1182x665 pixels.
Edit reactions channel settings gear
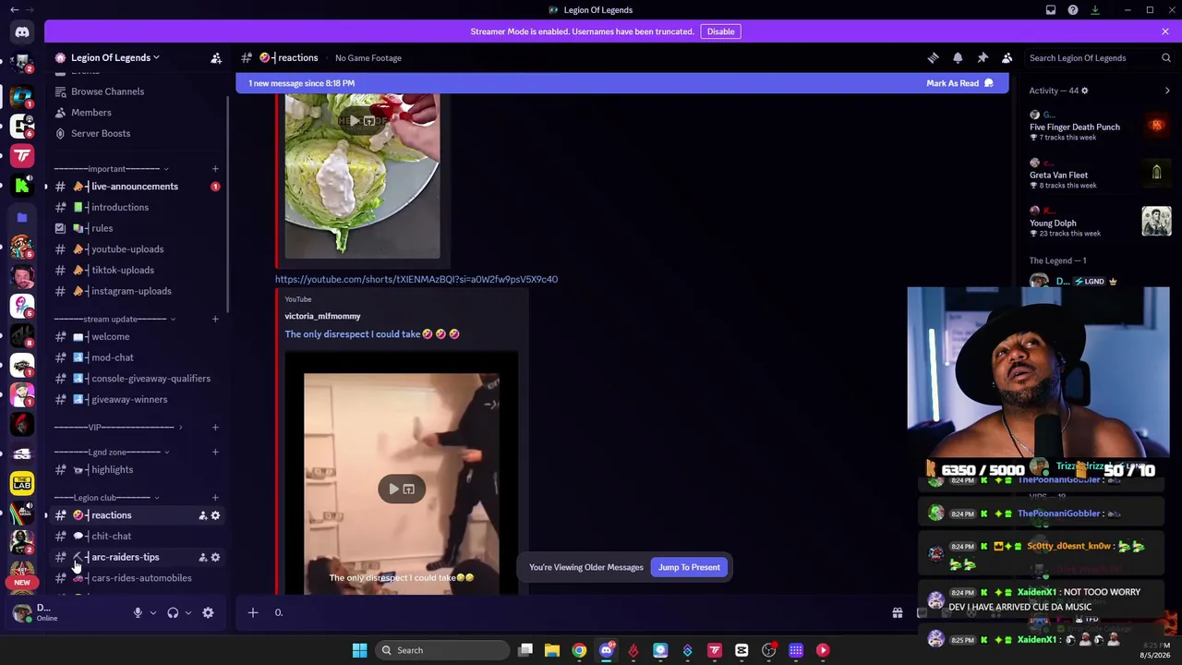pos(215,515)
